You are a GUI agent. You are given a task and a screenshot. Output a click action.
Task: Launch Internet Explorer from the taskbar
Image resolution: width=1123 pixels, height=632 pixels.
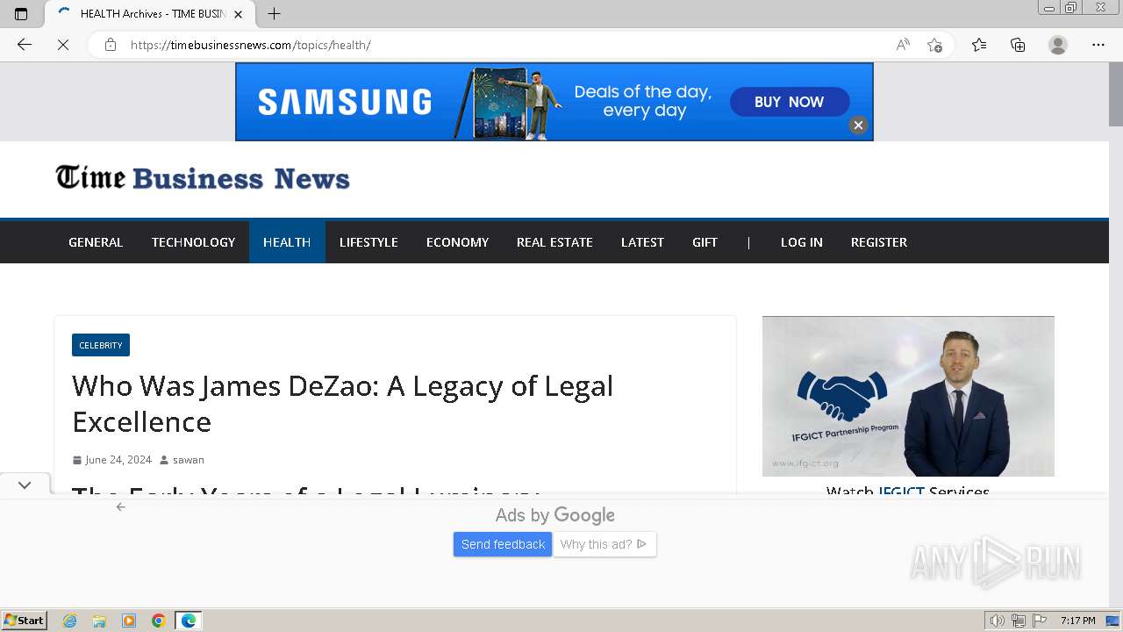pyautogui.click(x=70, y=621)
